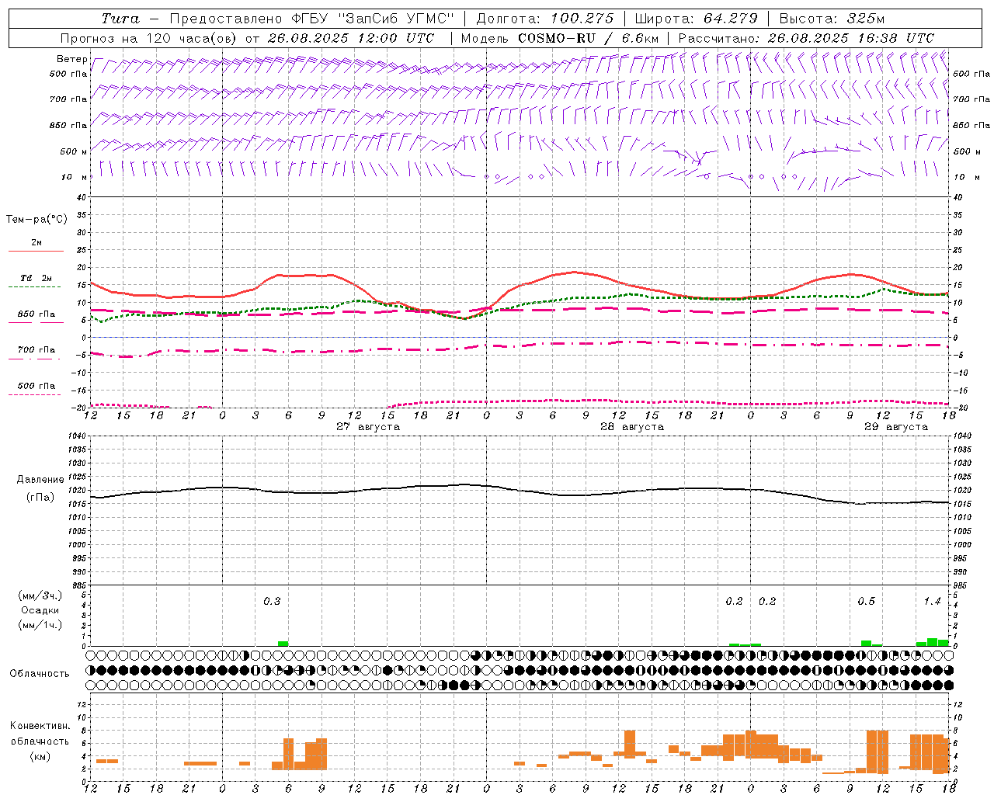994x795 pixels.
Task: Click the "2м" temperature legend label
Action: tap(36, 243)
